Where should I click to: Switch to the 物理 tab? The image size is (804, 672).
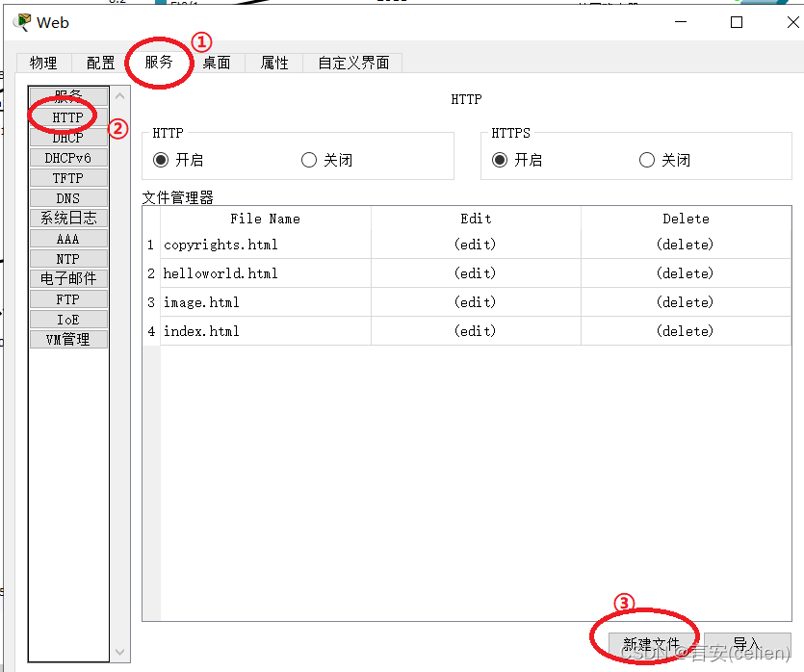pos(42,62)
